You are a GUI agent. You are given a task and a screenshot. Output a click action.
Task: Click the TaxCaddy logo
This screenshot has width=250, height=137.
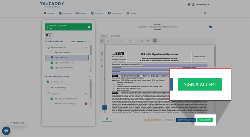52,4
